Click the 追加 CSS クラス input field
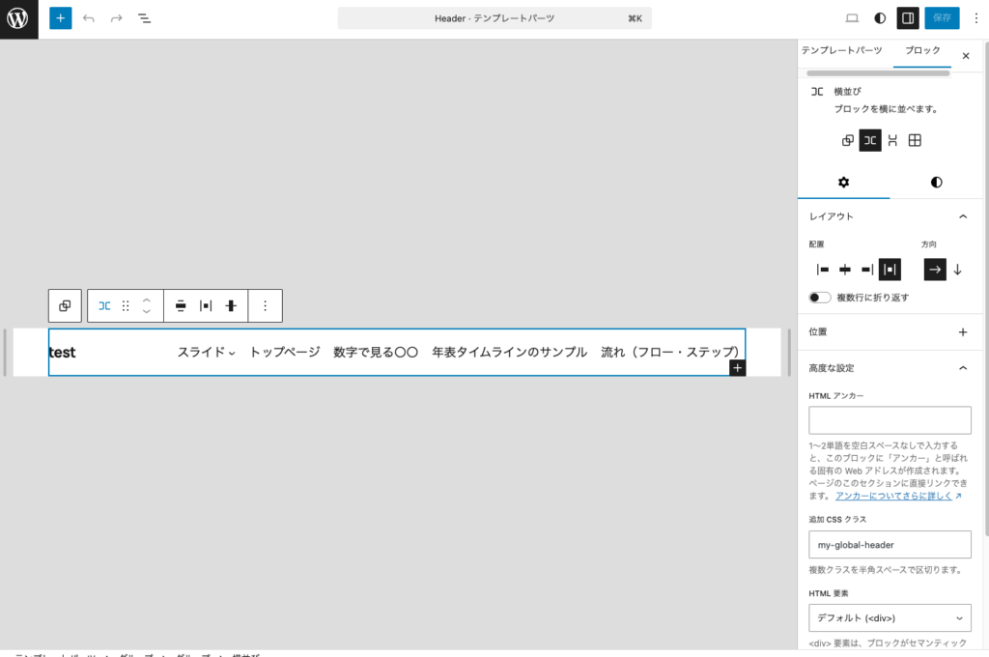The height and width of the screenshot is (657, 989). [890, 544]
